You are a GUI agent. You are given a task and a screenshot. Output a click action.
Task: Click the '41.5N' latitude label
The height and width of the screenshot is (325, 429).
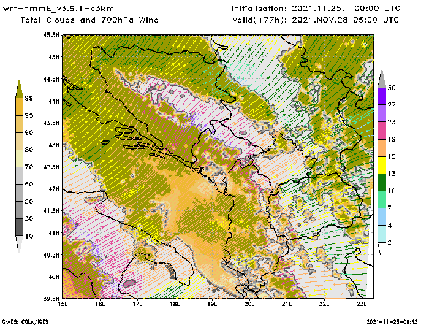[51, 210]
